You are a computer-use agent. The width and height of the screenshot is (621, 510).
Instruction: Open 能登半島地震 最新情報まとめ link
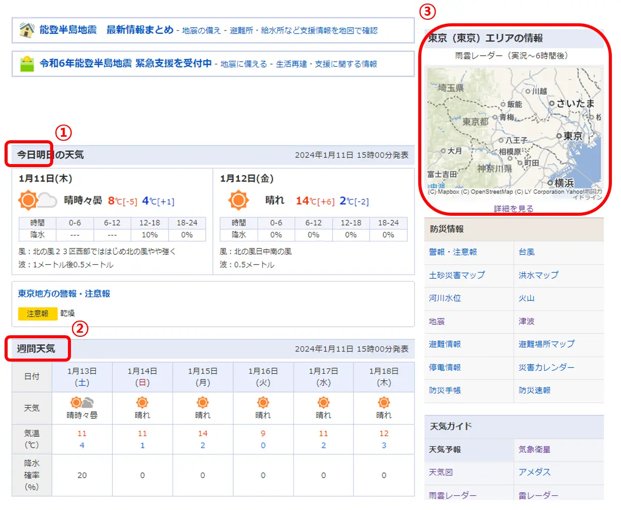106,30
